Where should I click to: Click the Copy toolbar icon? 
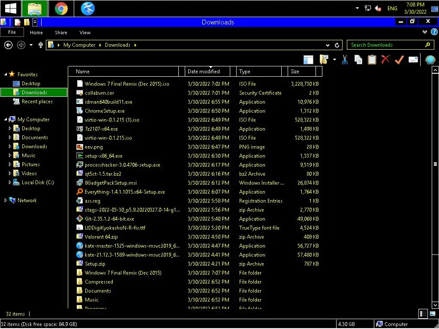[358, 60]
